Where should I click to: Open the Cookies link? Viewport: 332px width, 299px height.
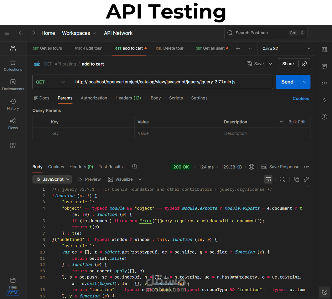(x=301, y=99)
